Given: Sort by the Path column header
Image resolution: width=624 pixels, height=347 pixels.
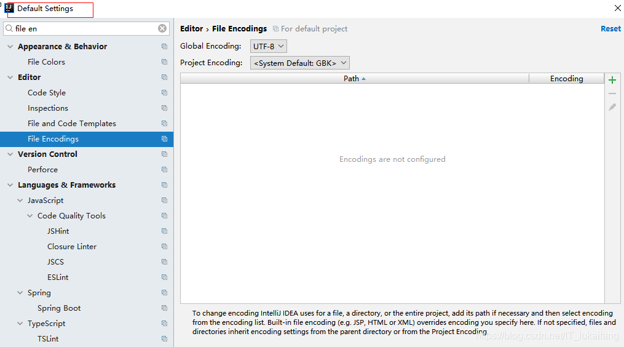Looking at the screenshot, I should coord(355,79).
